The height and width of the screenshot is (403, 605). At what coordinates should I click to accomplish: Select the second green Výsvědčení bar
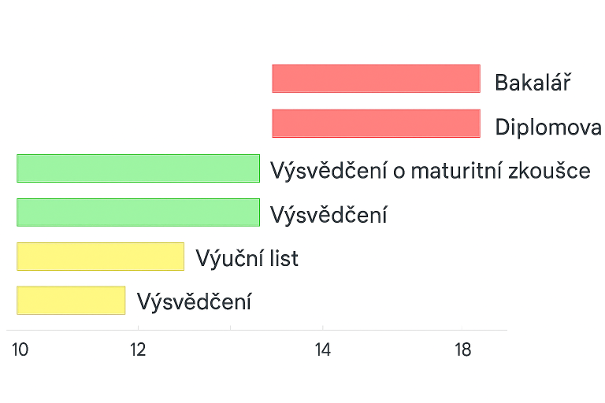point(138,213)
